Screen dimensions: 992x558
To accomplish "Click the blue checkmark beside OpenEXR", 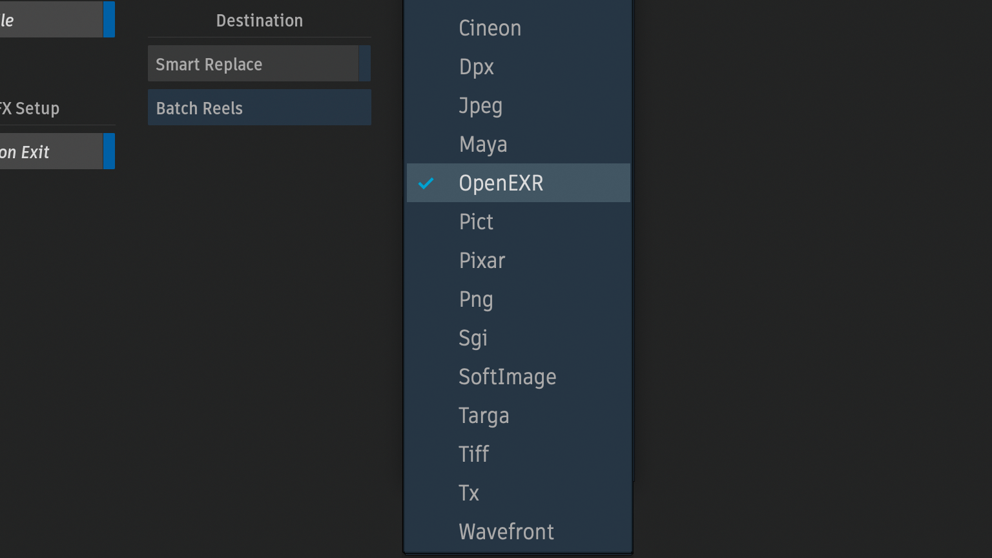I will (x=426, y=183).
